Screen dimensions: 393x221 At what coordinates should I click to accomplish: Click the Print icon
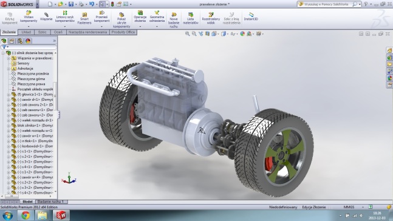[x=81, y=4]
